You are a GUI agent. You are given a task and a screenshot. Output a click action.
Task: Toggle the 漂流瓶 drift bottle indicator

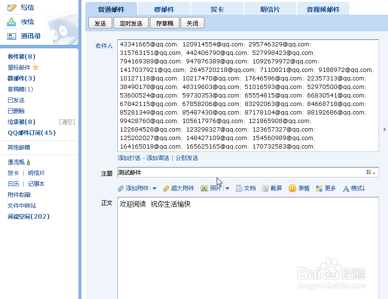(x=30, y=162)
